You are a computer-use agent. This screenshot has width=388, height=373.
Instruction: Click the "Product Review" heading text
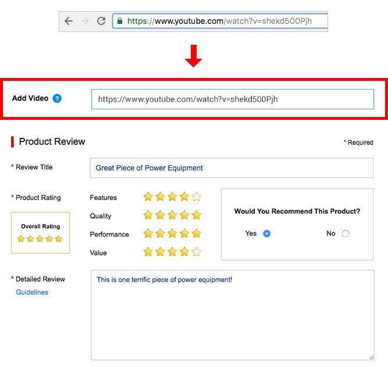coord(52,141)
